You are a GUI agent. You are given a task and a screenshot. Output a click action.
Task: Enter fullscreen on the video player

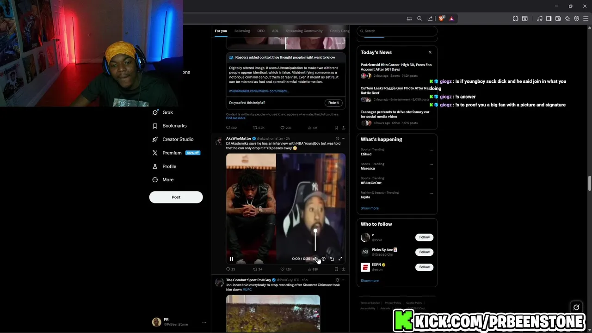(340, 259)
